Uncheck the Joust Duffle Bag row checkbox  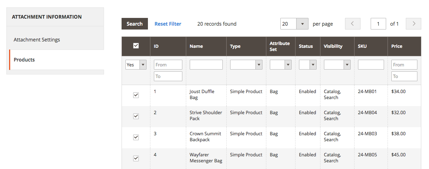pyautogui.click(x=136, y=95)
